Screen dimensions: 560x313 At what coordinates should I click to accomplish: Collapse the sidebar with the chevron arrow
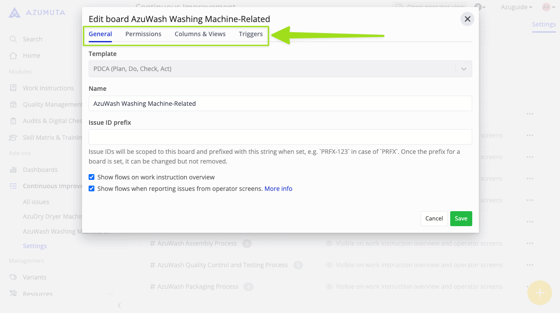point(119,306)
